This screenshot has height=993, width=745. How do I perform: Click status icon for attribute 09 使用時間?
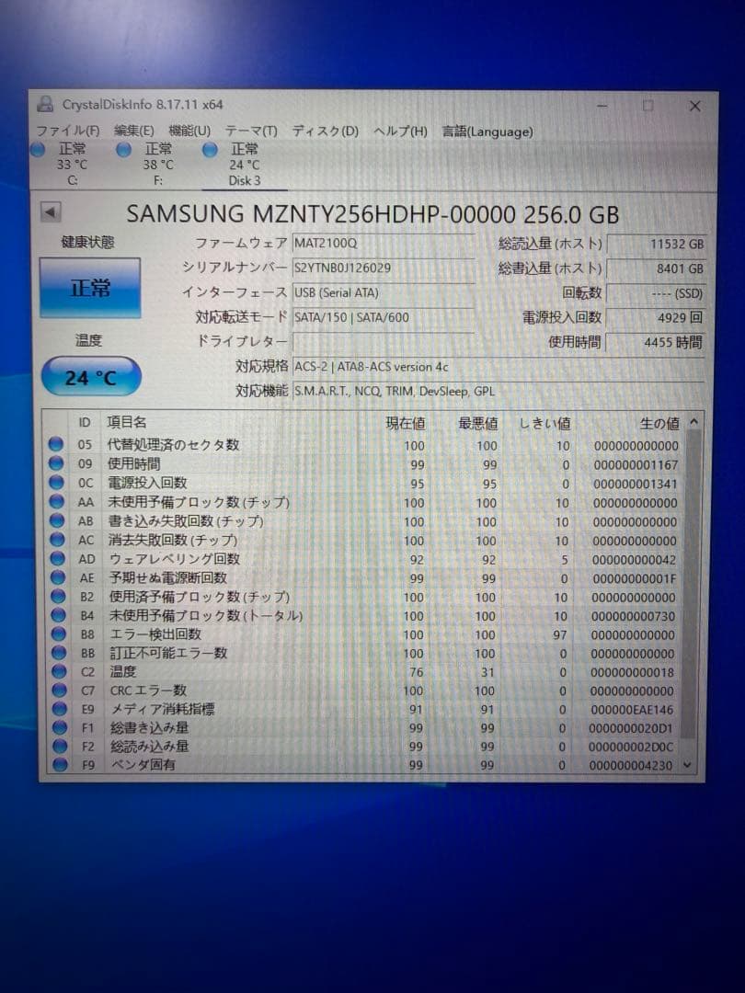56,462
